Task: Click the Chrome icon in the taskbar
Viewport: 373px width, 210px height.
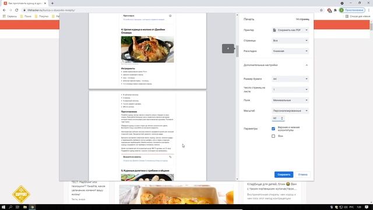Action: (32, 207)
